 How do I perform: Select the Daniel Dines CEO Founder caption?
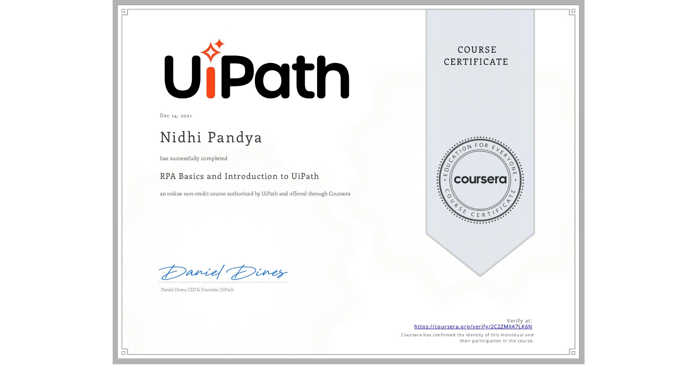pyautogui.click(x=197, y=289)
